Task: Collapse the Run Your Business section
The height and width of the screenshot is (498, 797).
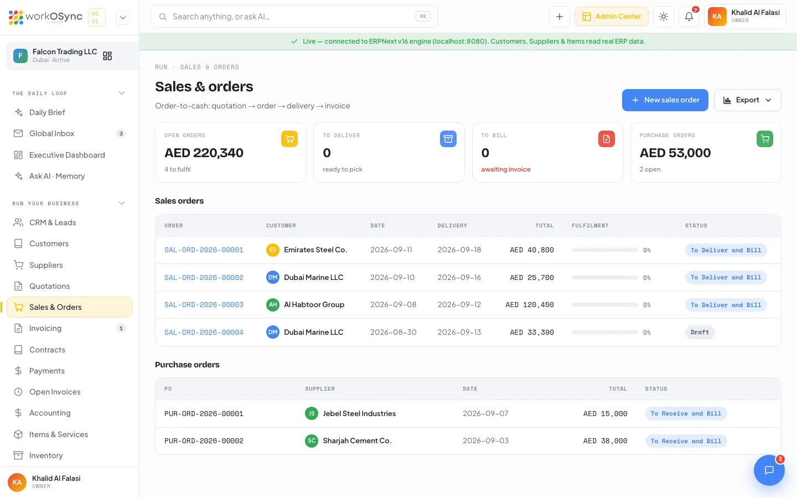Action: [x=122, y=203]
